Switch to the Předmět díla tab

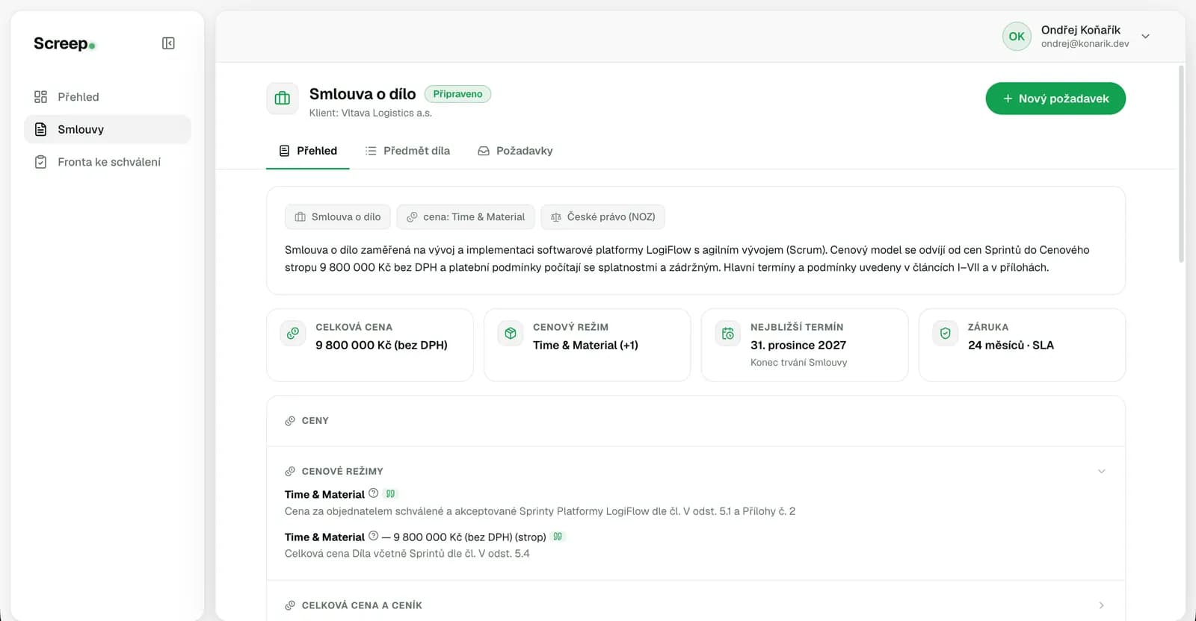point(407,151)
